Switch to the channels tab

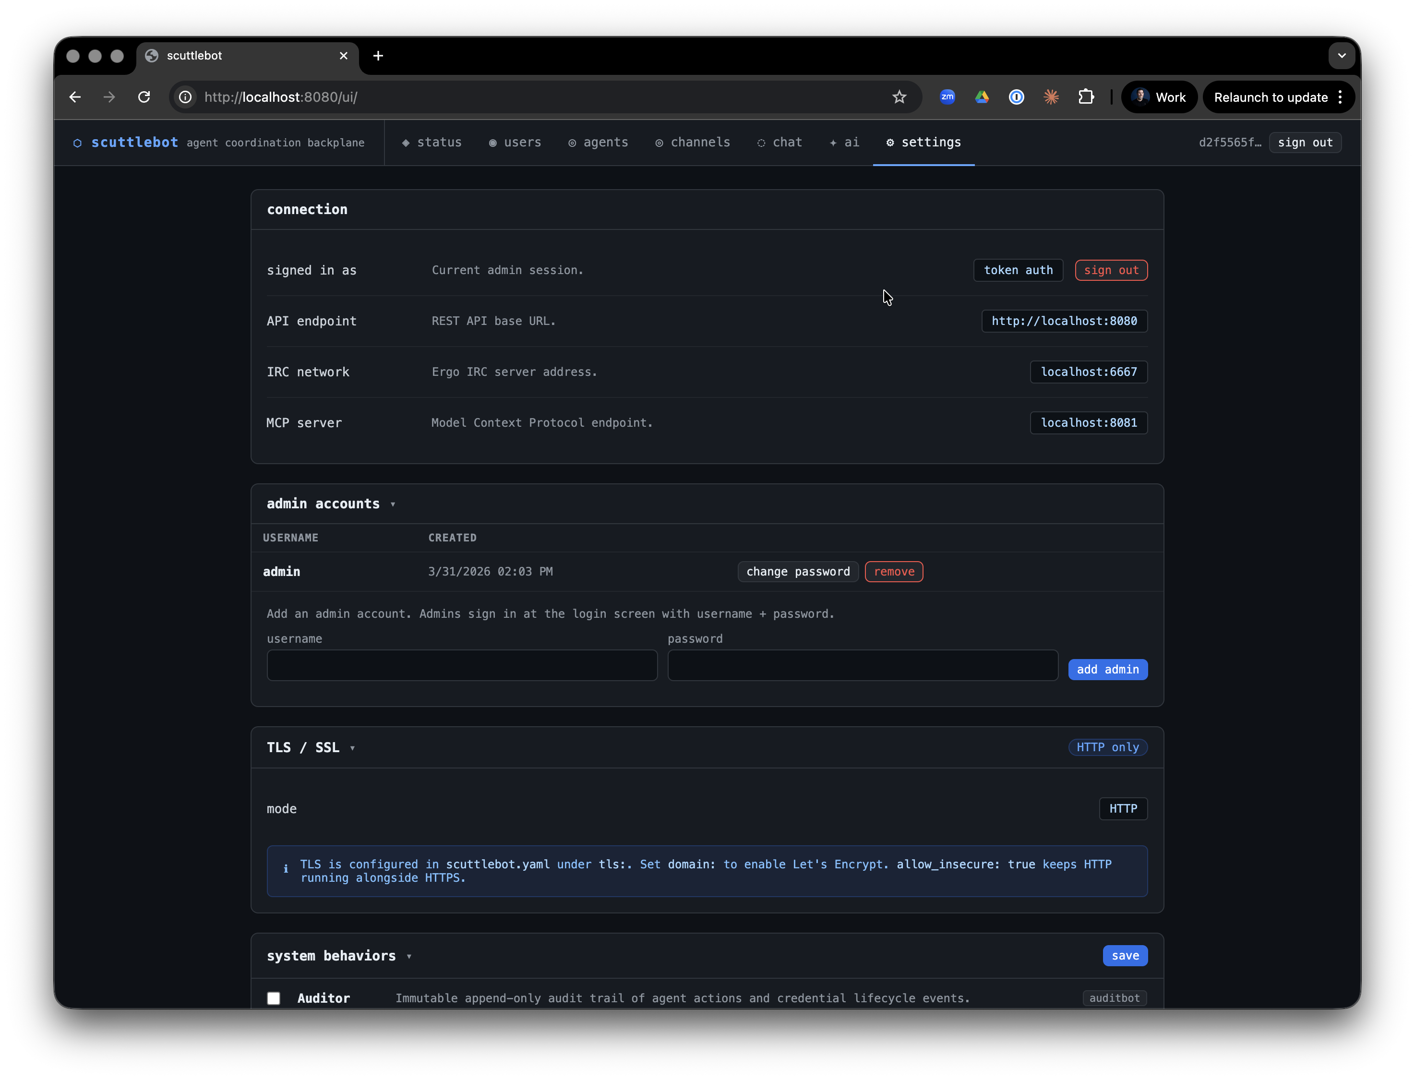point(693,142)
